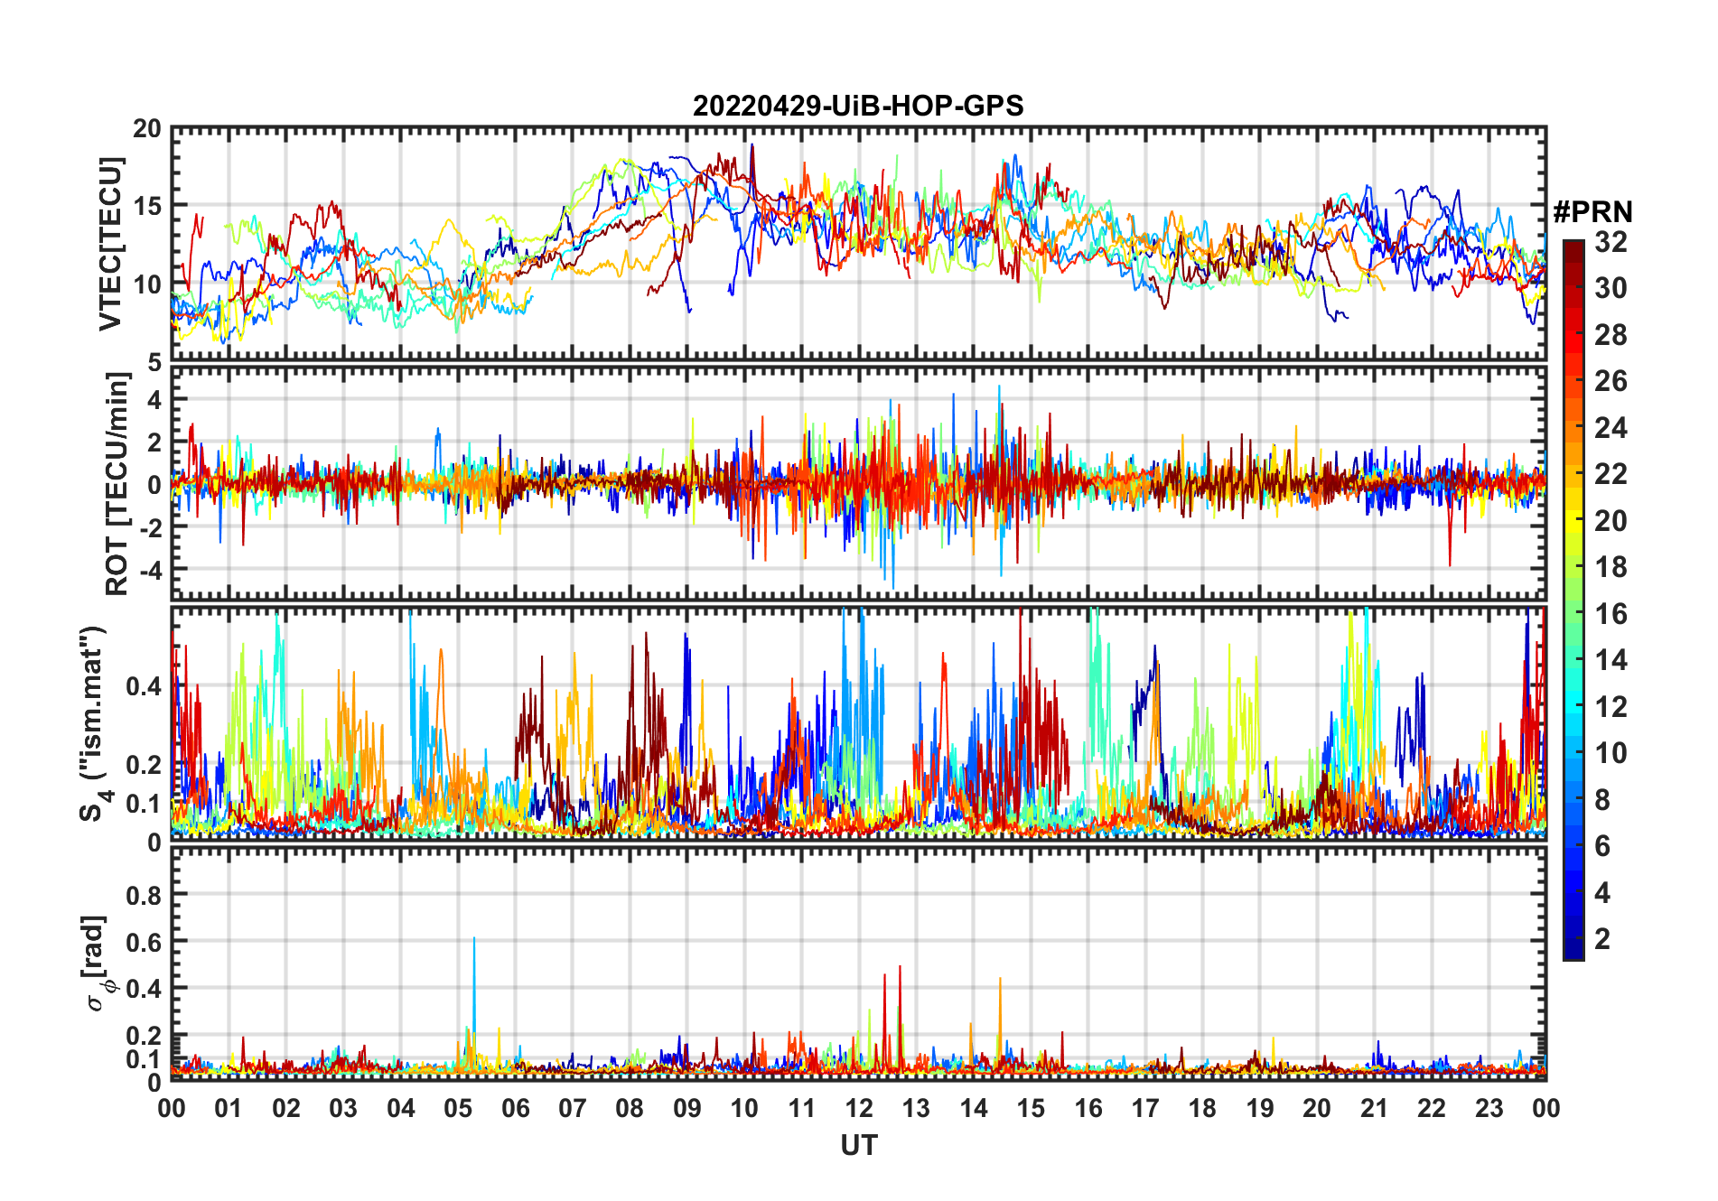The height and width of the screenshot is (1201, 1718).
Task: Pick the green colorbar region near 16
Action: coord(1573,614)
